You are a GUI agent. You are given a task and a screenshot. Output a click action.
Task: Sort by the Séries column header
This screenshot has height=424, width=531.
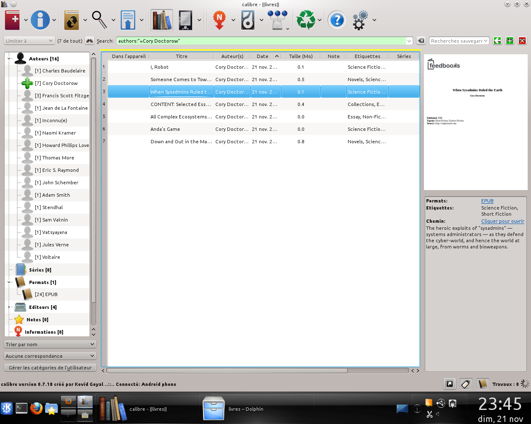[x=404, y=56]
